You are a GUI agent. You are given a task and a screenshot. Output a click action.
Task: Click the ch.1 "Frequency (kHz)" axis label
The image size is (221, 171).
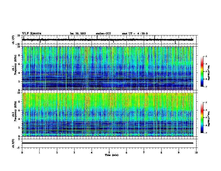(15, 65)
